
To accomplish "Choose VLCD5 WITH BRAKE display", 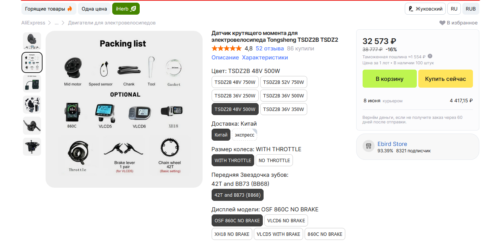I will (278, 234).
